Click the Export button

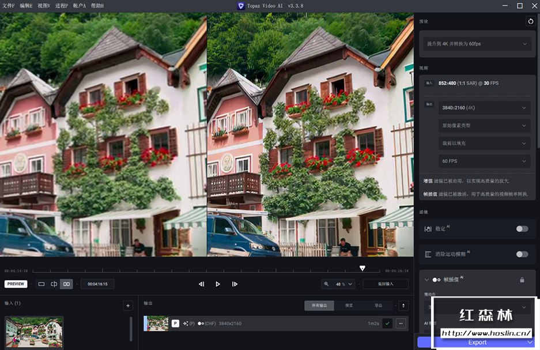pyautogui.click(x=477, y=343)
